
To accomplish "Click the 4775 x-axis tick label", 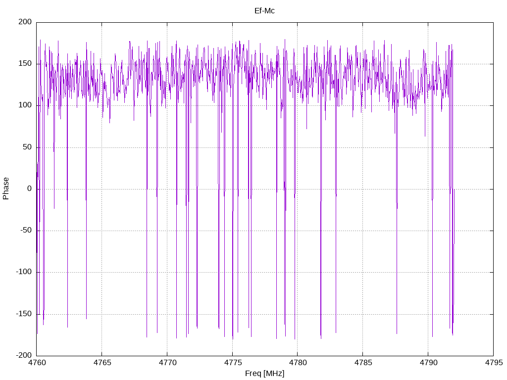I will 233,363.
